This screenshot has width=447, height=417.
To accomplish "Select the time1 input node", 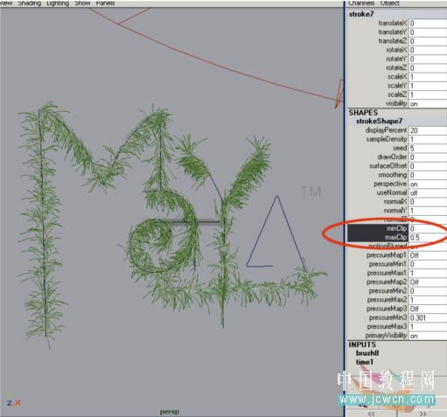I will [364, 362].
